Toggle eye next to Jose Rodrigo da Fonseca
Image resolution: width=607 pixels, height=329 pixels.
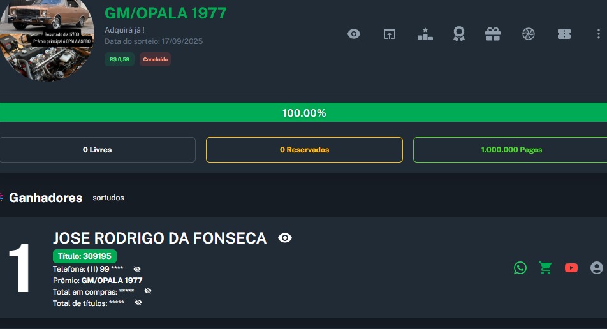point(285,238)
